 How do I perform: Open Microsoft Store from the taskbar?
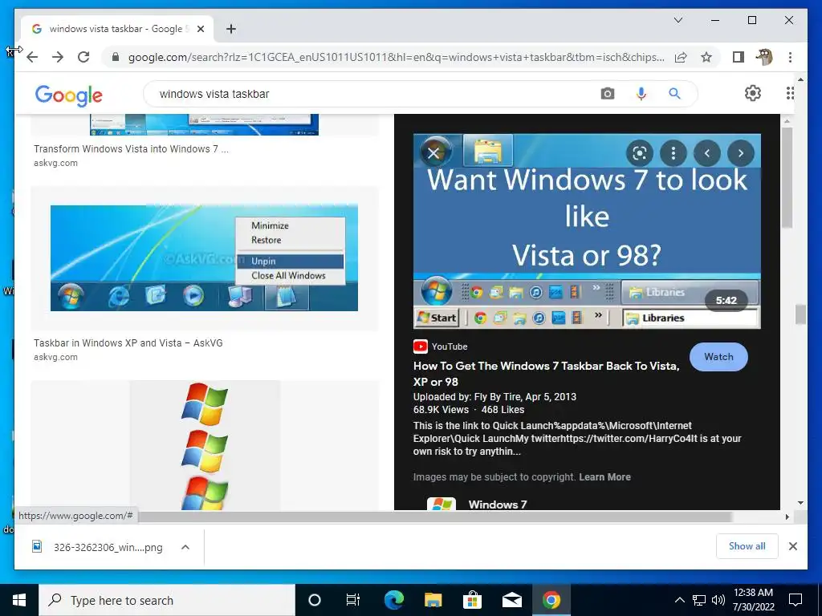472,600
